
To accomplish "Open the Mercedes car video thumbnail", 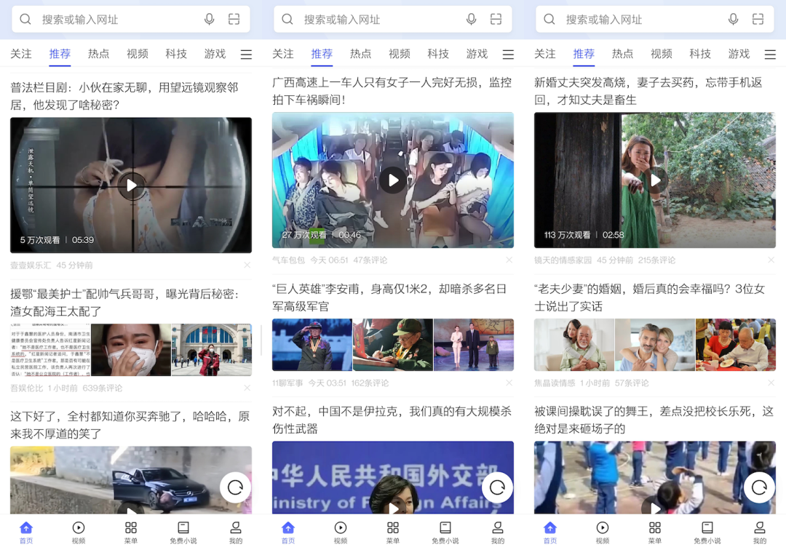I will [x=131, y=480].
